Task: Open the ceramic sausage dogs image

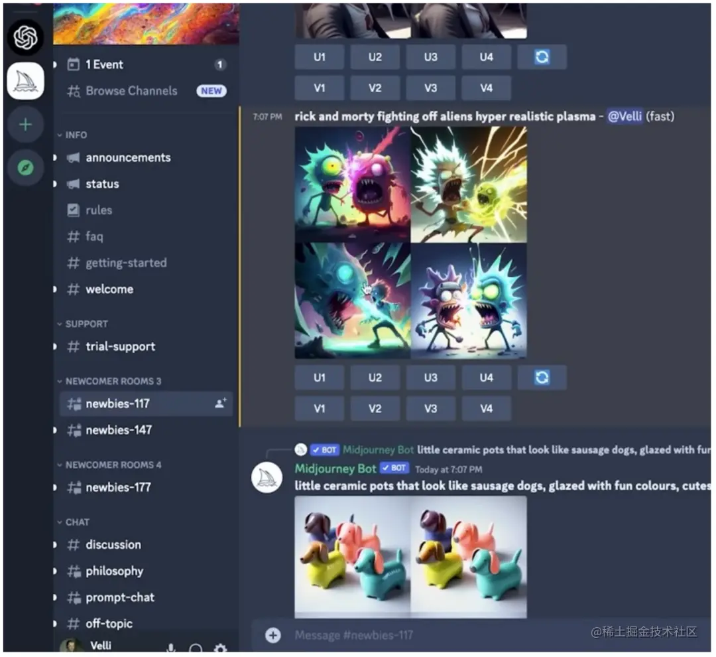Action: coord(410,557)
